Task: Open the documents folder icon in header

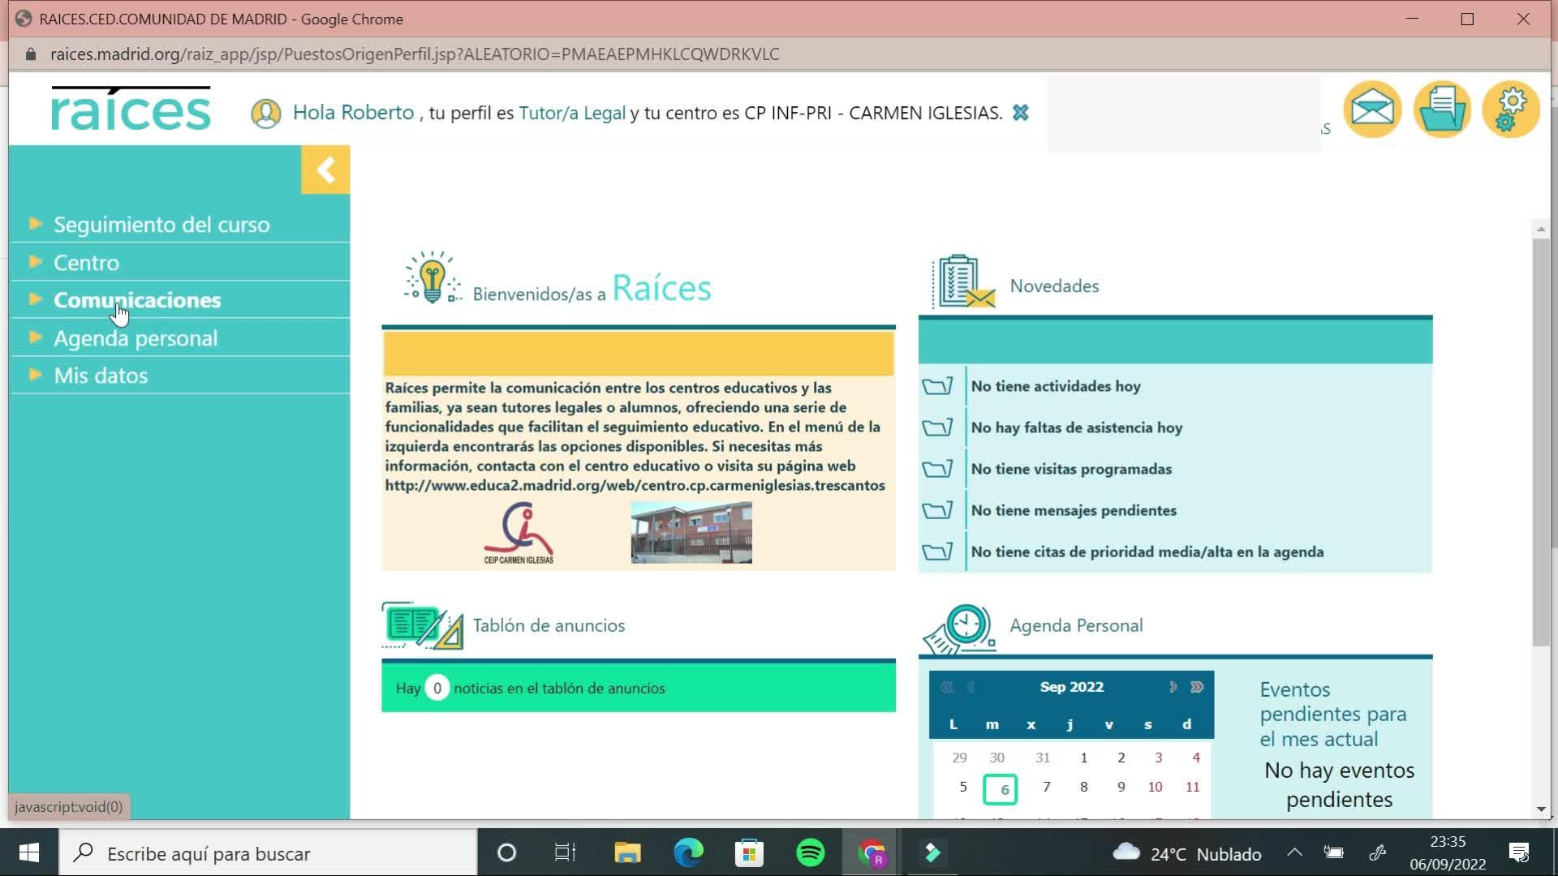Action: pyautogui.click(x=1442, y=109)
